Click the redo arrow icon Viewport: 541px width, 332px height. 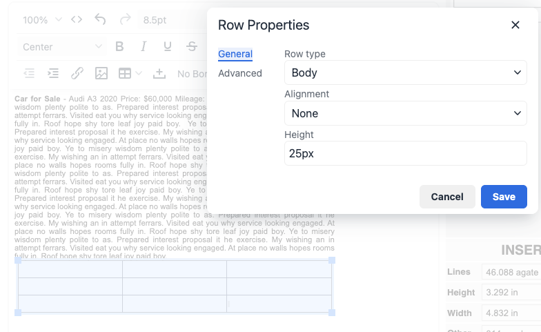tap(125, 20)
